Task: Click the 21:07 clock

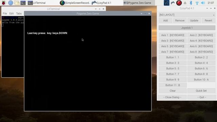Action: (211, 3)
